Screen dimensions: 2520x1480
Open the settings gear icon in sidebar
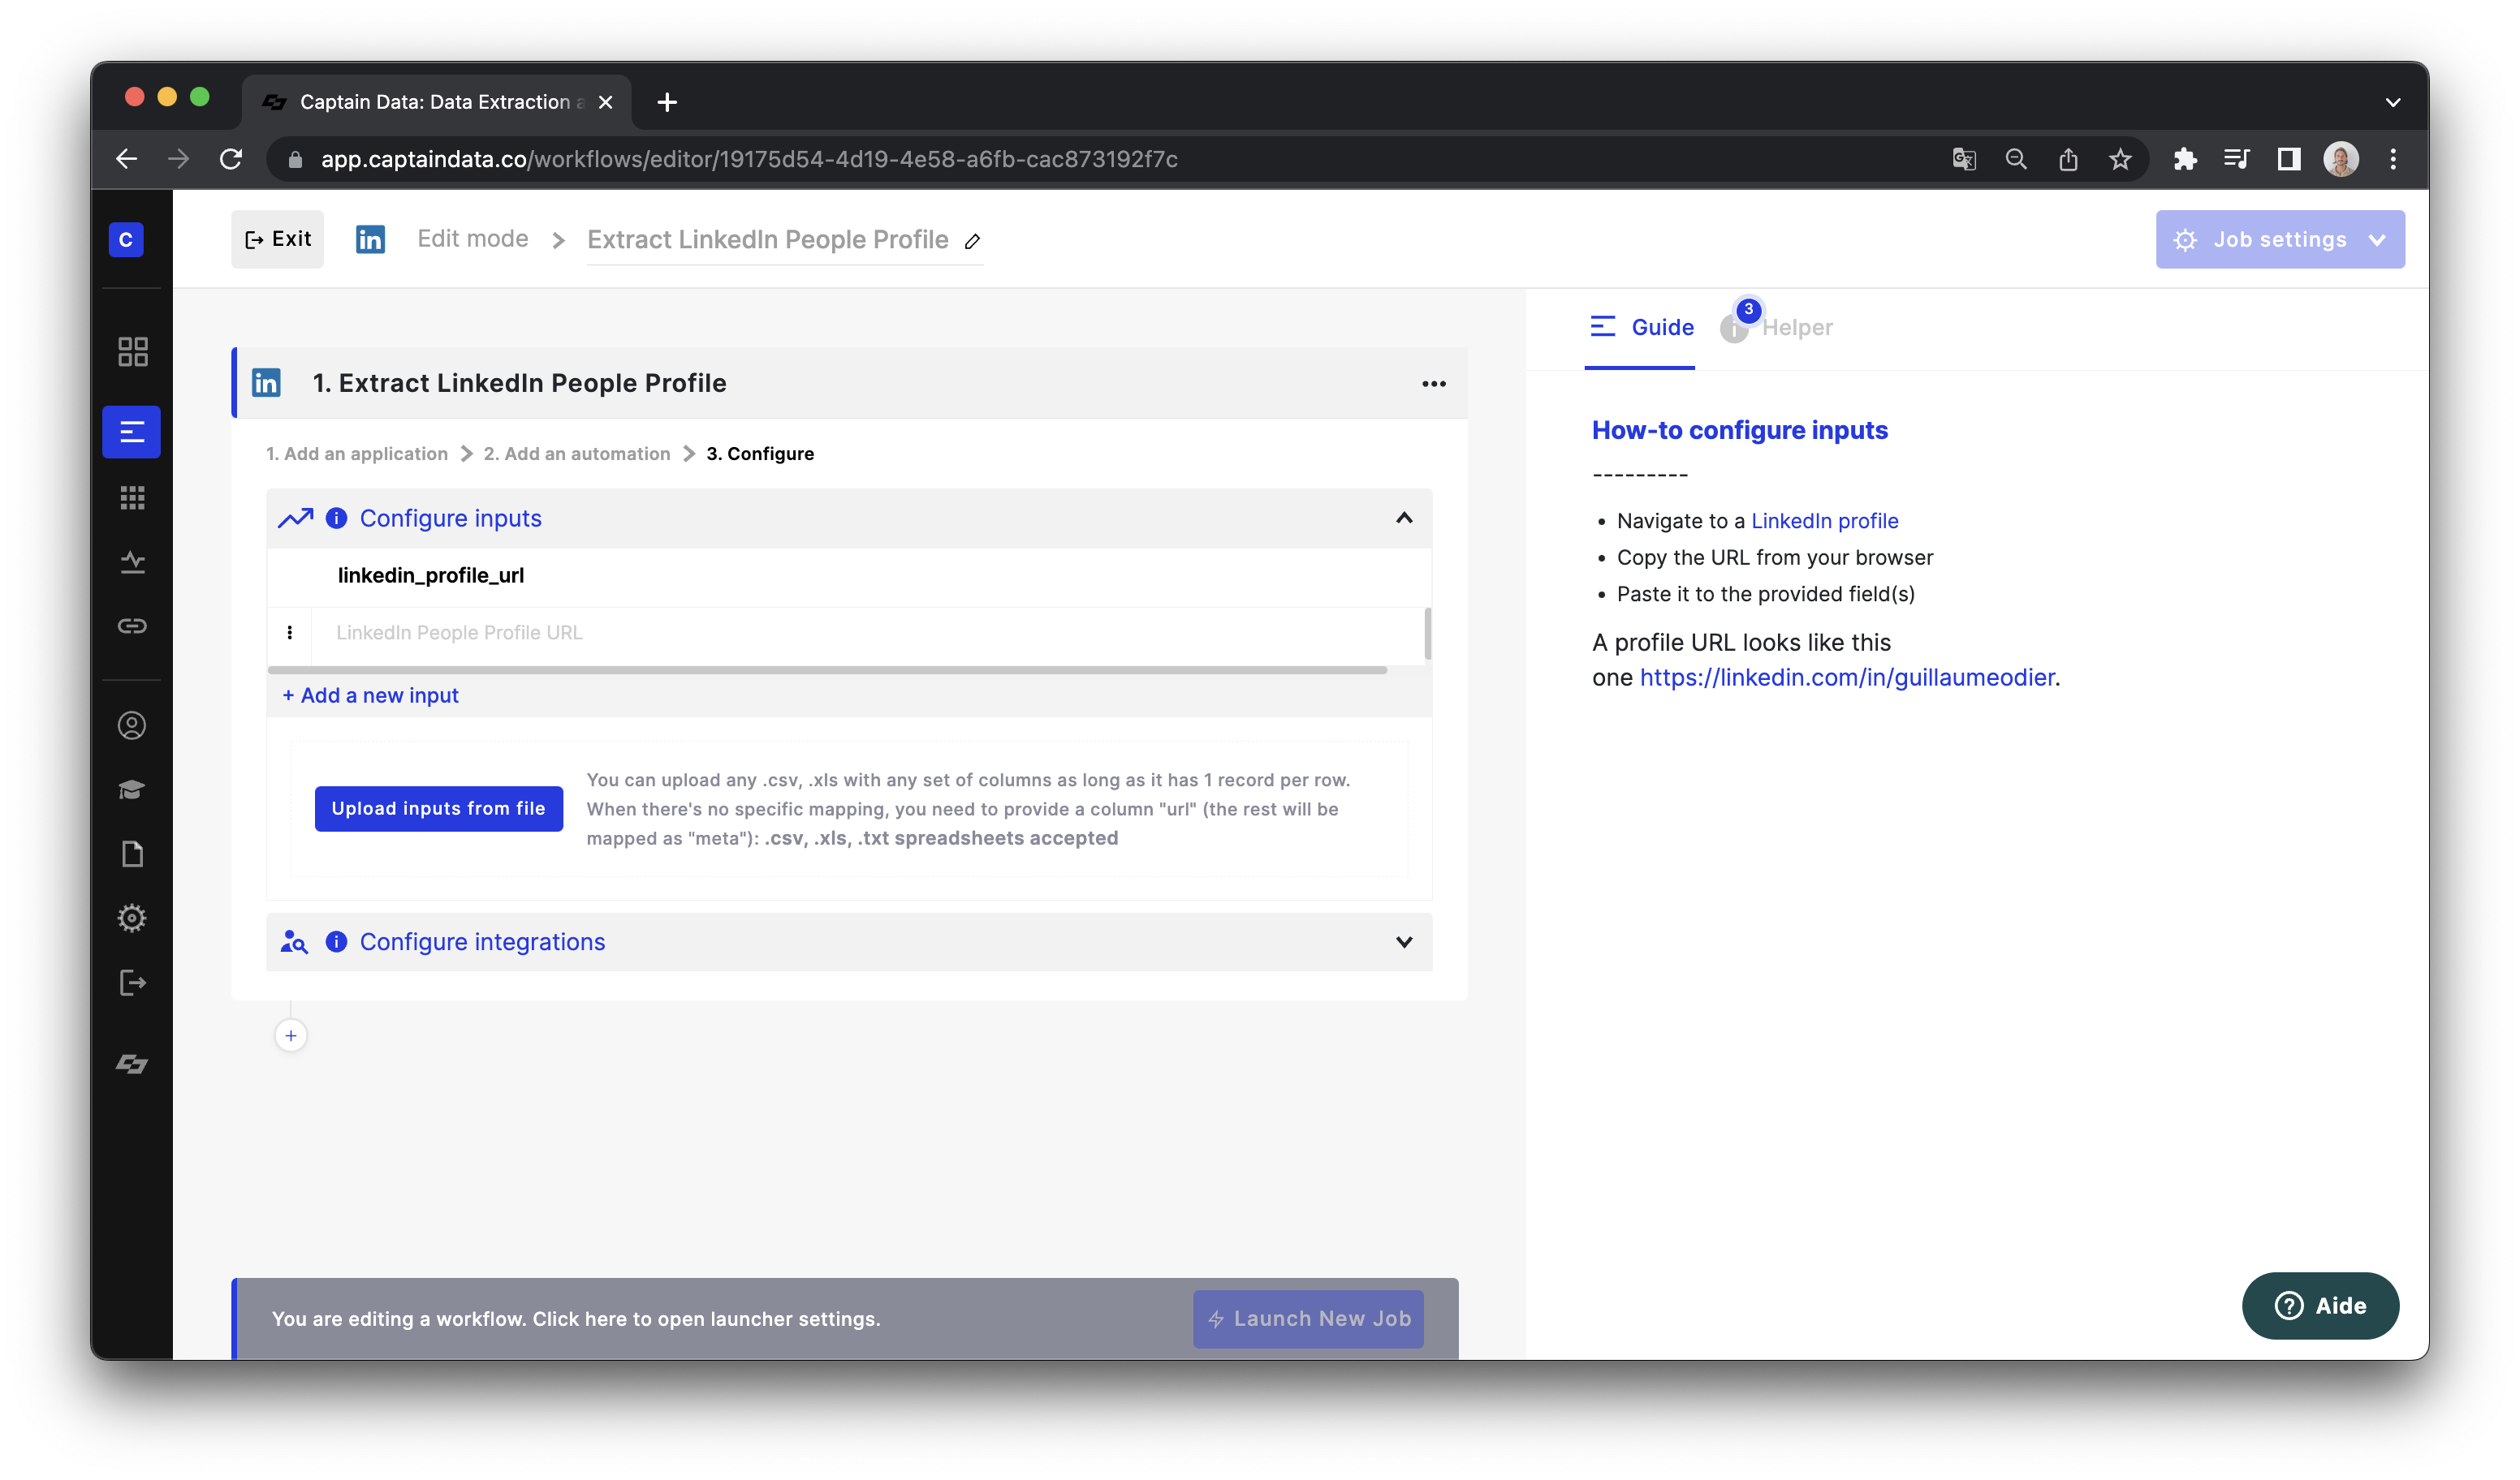click(x=132, y=919)
